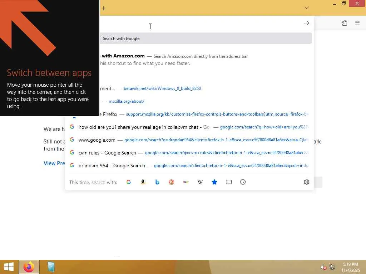The height and width of the screenshot is (274, 366).
Task: Open search settings gear icon
Action: click(306, 182)
